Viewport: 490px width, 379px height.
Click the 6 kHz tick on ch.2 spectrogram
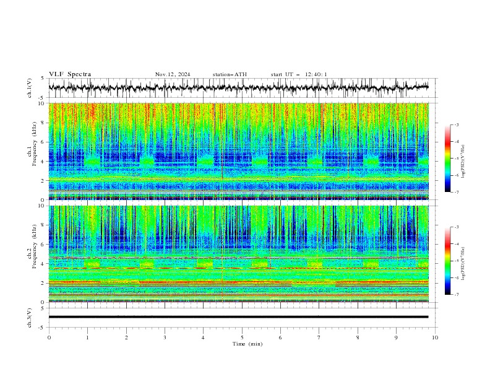[x=43, y=244]
